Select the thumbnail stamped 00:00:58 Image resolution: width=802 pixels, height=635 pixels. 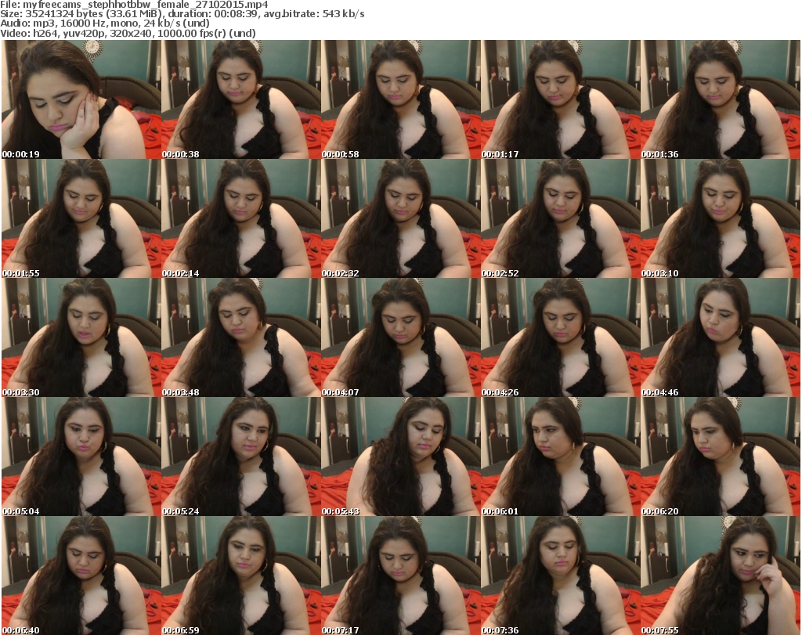401,99
